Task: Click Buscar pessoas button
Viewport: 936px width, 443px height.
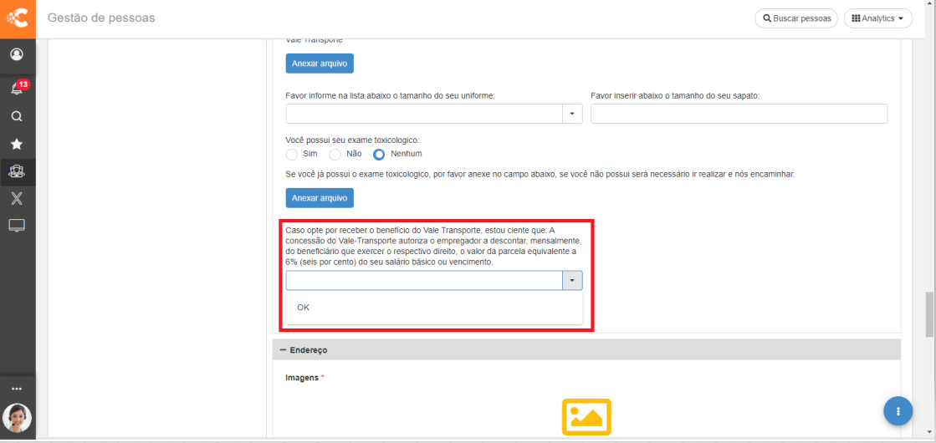Action: click(796, 18)
